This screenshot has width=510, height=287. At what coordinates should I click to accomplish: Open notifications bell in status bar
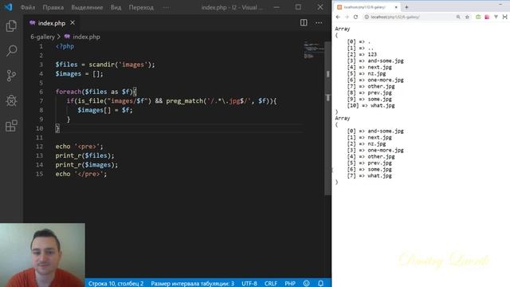pos(320,284)
